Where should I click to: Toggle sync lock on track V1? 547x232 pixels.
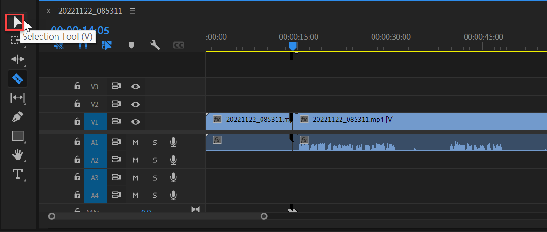point(116,121)
